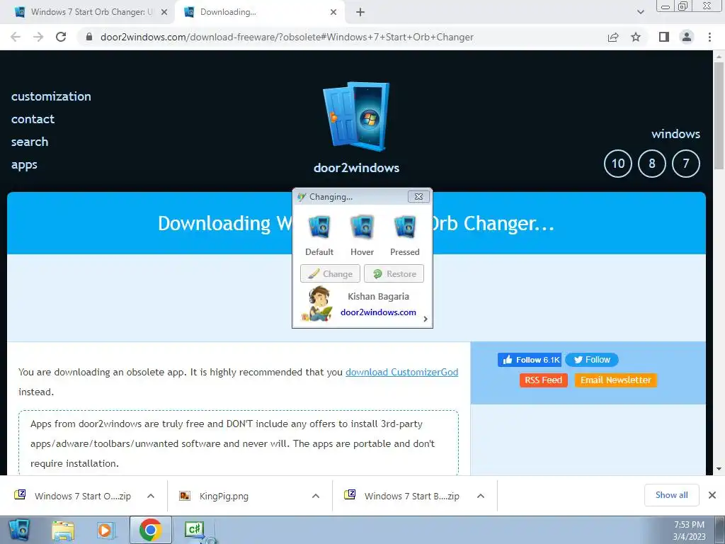Open the RSS Feed button
Screen dimensions: 725x544
[543, 380]
